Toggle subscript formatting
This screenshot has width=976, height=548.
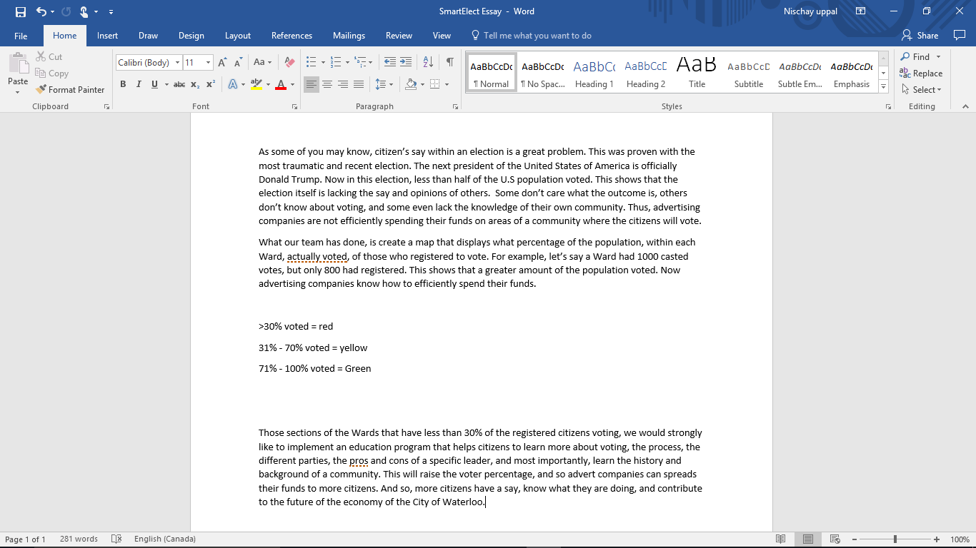tap(195, 84)
